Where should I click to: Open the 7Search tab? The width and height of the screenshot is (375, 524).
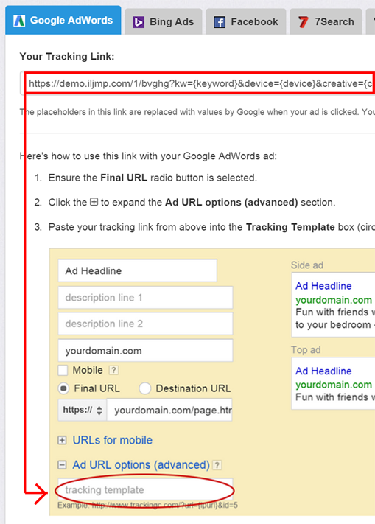[326, 22]
